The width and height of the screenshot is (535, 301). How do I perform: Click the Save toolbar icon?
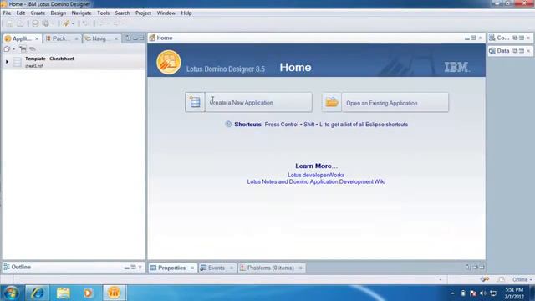click(x=9, y=23)
